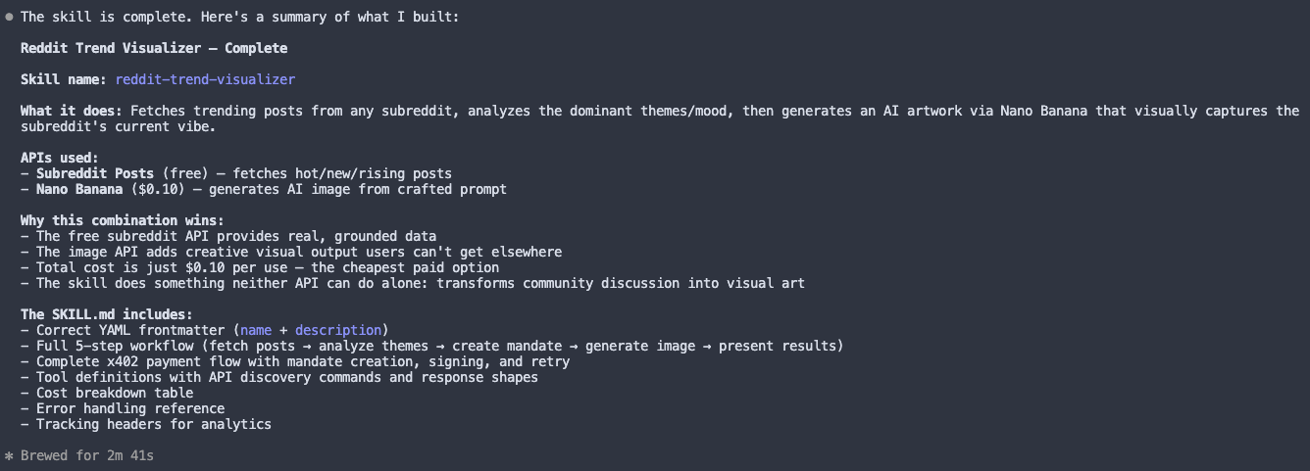1310x471 pixels.
Task: Click the "Reddit Trend Visualizer — Complete" heading
Action: (154, 48)
